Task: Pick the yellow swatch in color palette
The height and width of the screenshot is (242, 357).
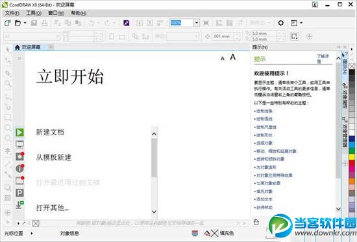Action: tap(352, 157)
